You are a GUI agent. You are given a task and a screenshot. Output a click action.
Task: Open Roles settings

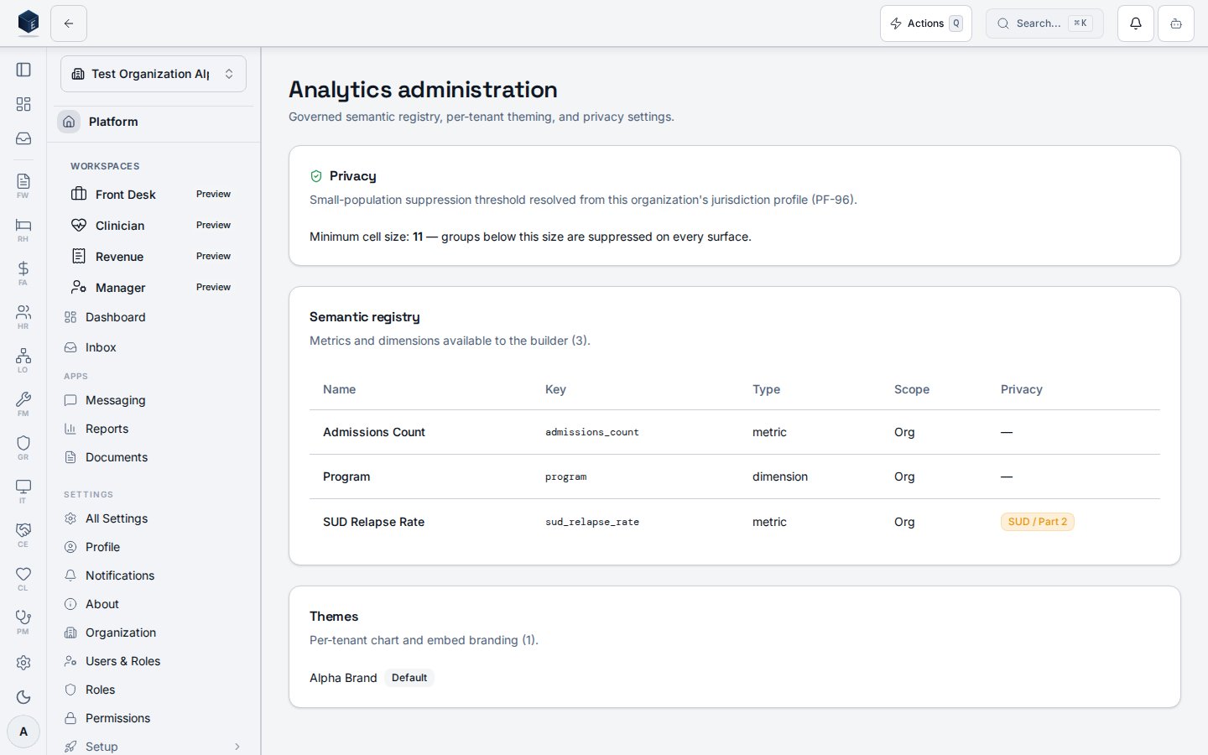(154, 690)
